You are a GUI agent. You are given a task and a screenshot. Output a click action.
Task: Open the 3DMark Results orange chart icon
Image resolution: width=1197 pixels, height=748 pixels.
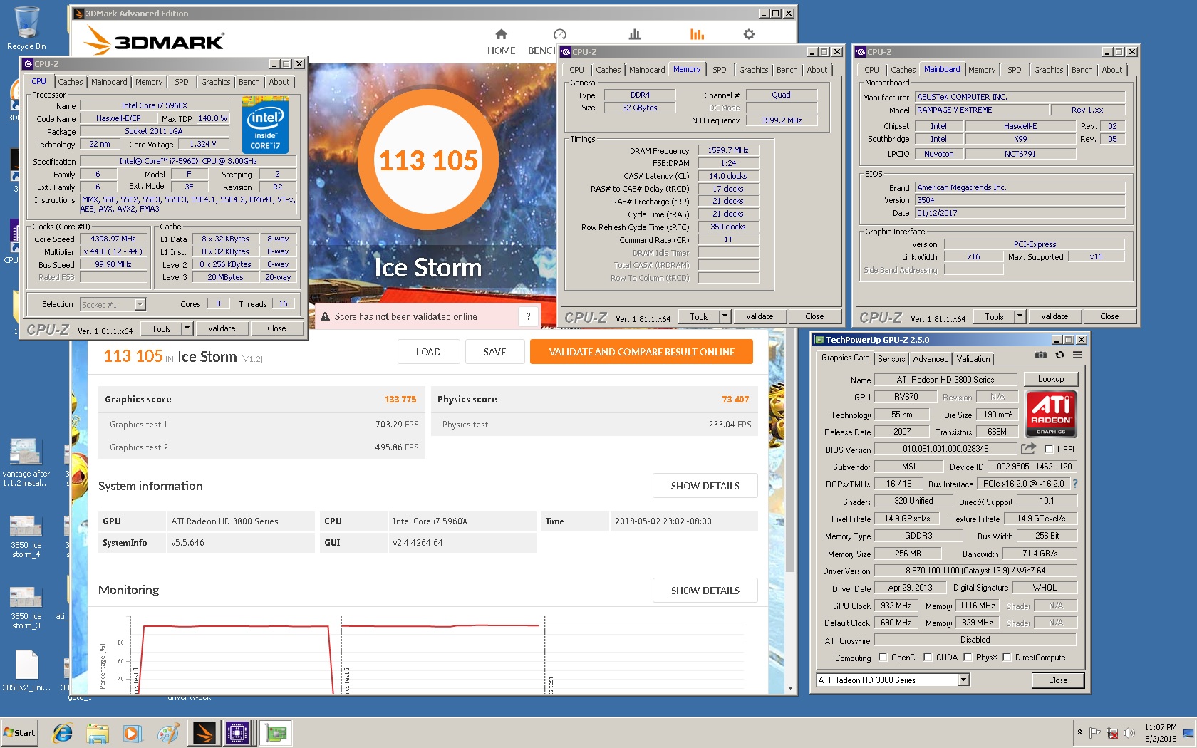pos(697,34)
